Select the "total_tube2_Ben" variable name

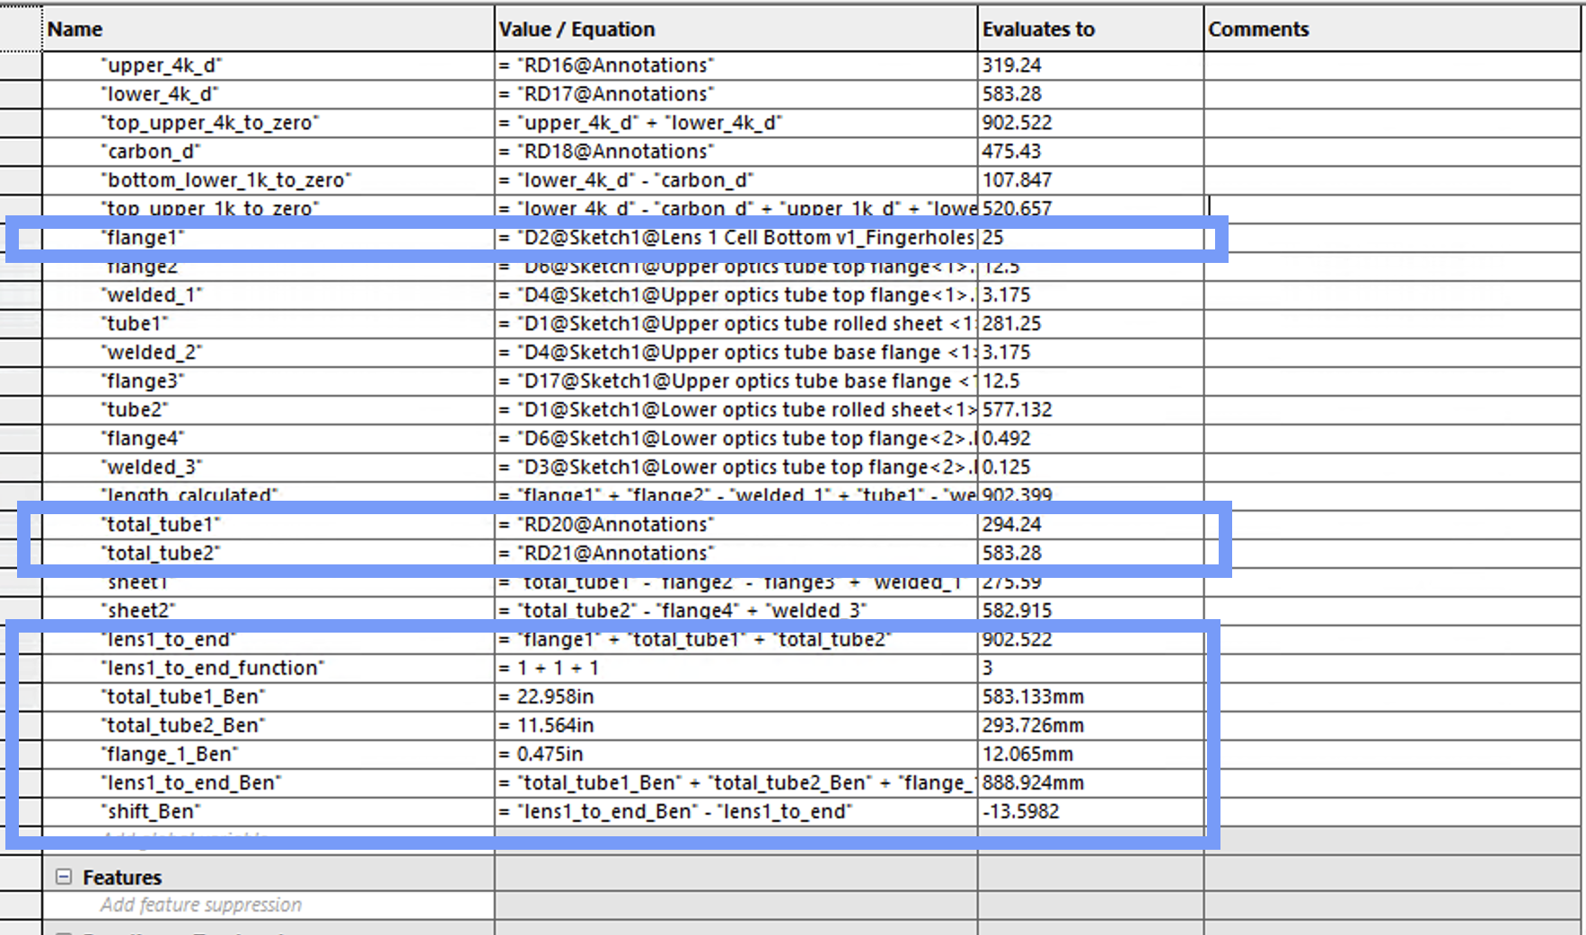183,726
